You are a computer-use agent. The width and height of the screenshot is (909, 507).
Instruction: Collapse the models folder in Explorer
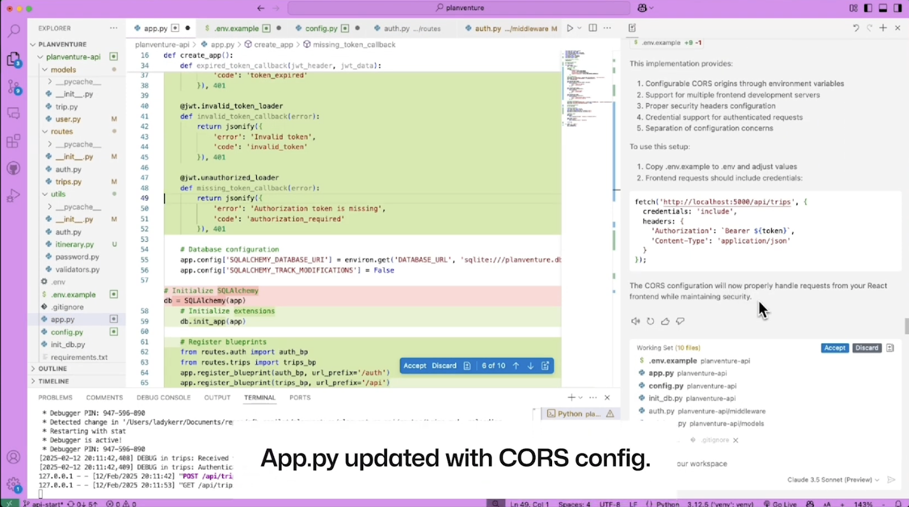[63, 70]
